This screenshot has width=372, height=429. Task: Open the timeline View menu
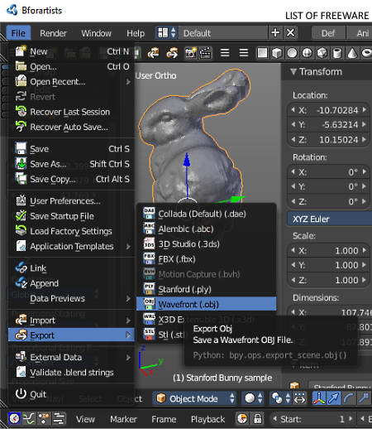[x=85, y=419]
